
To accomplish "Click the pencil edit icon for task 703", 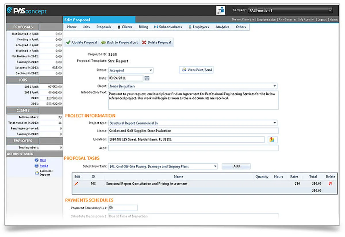I will pos(76,184).
